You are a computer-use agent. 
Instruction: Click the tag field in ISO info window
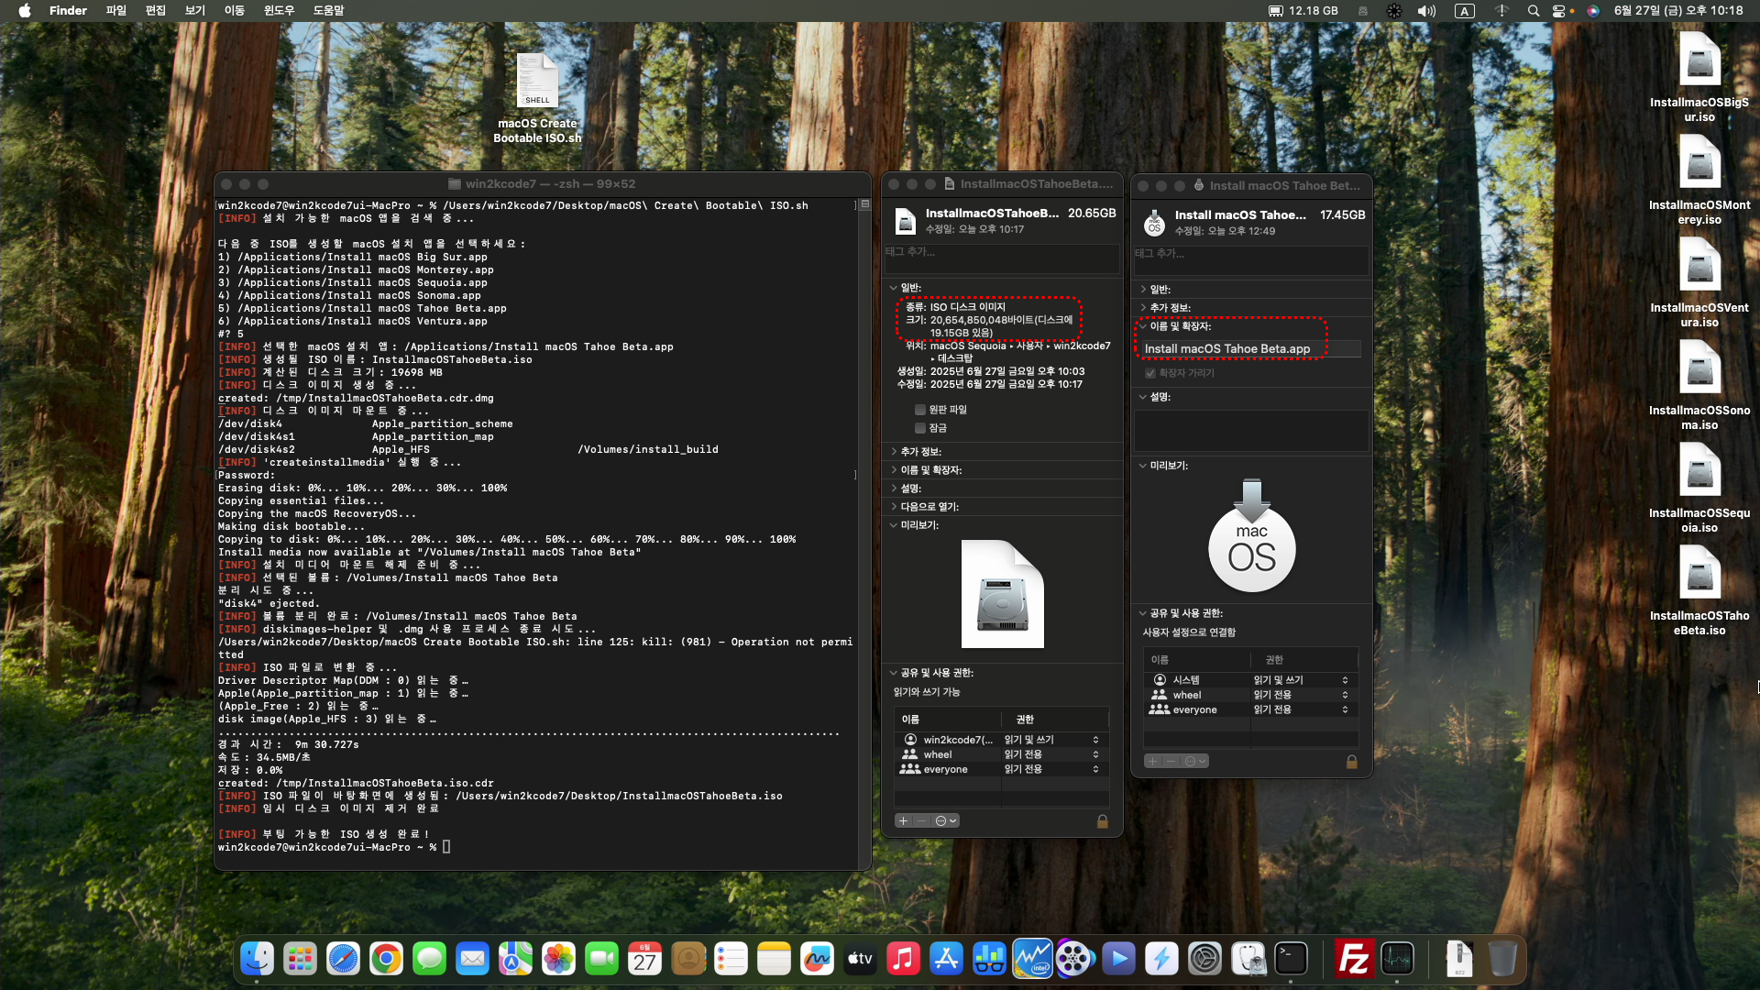pyautogui.click(x=1001, y=258)
